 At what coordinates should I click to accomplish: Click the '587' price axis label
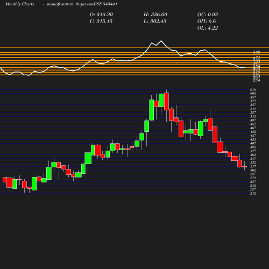tap(253, 97)
